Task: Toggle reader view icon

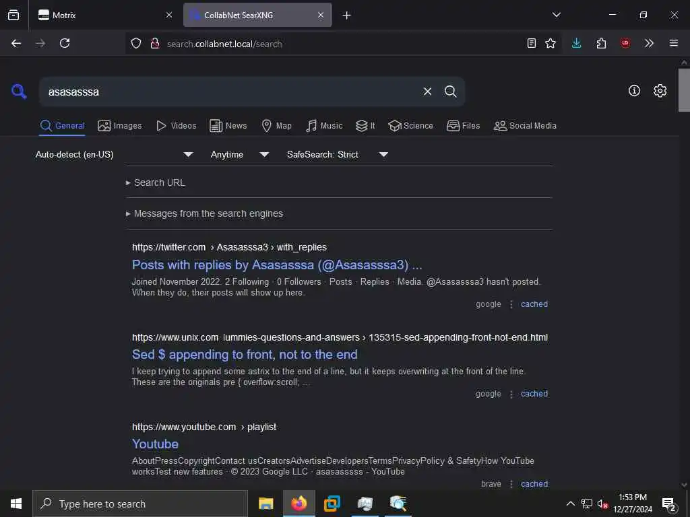Action: 532,43
